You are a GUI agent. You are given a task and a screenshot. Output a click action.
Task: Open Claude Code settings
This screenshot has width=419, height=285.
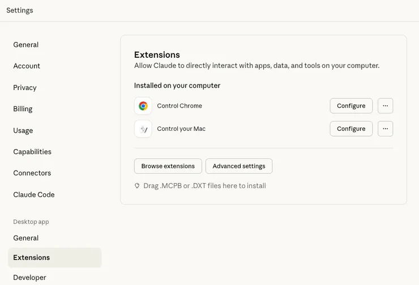coord(34,195)
